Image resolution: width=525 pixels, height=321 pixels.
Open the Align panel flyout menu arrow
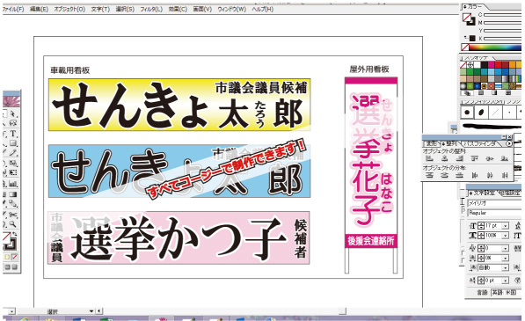(x=509, y=143)
